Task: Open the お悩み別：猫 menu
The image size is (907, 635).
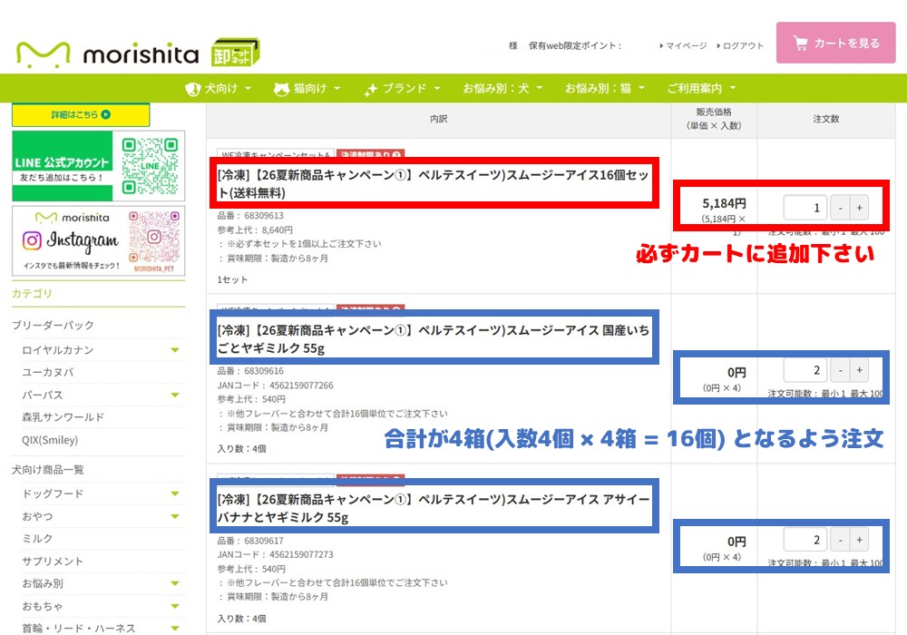Action: click(604, 89)
